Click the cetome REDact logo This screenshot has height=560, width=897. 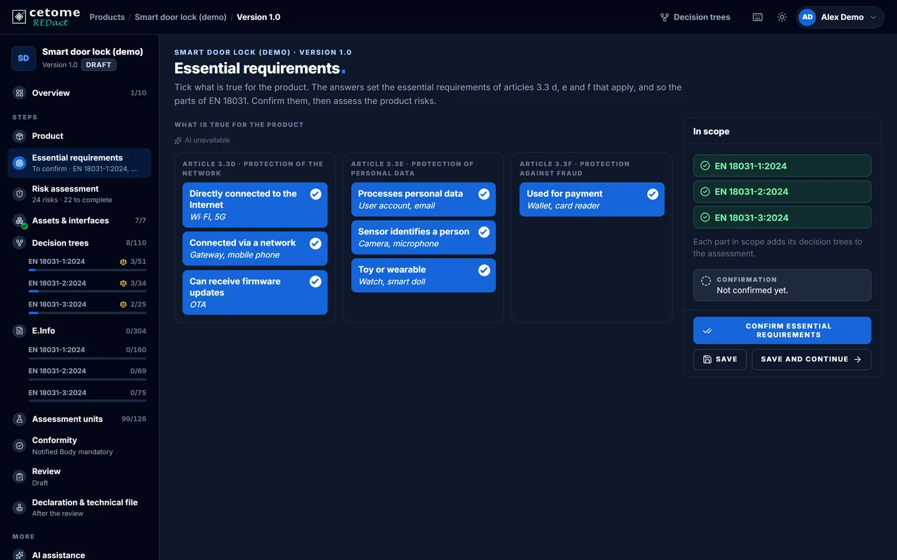tap(46, 17)
